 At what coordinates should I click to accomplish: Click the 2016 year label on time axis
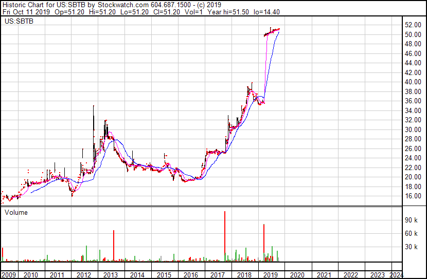pyautogui.click(x=191, y=275)
